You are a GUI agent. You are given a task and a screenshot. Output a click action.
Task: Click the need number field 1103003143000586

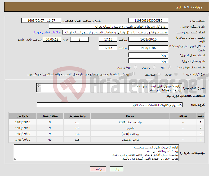tap(148, 20)
